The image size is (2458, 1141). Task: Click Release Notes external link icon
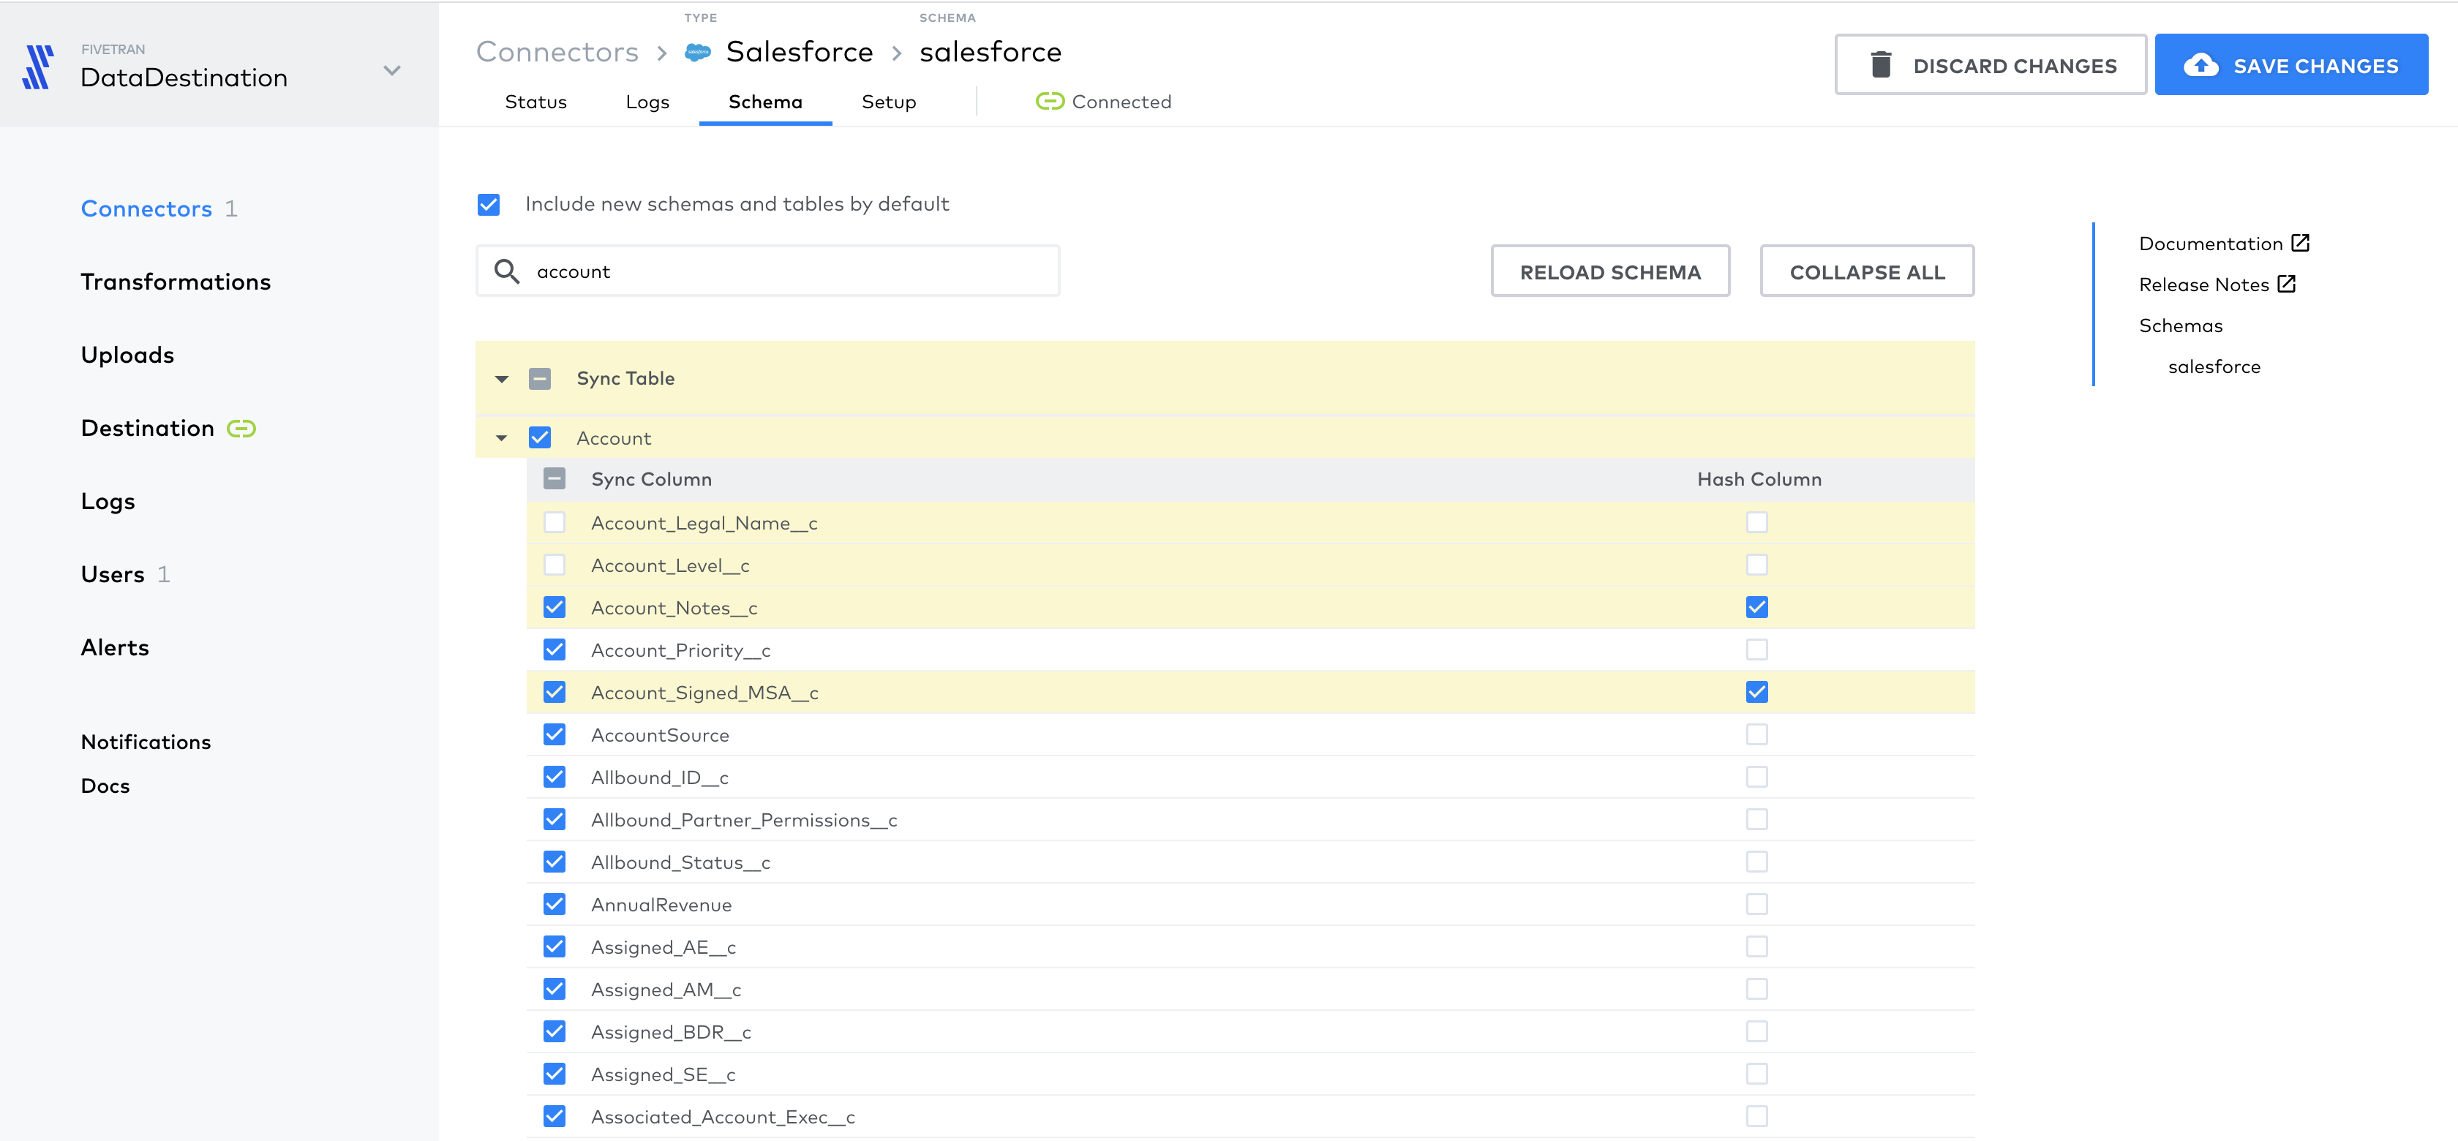click(2286, 283)
